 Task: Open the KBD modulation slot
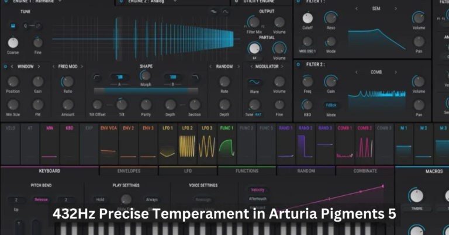[70, 144]
